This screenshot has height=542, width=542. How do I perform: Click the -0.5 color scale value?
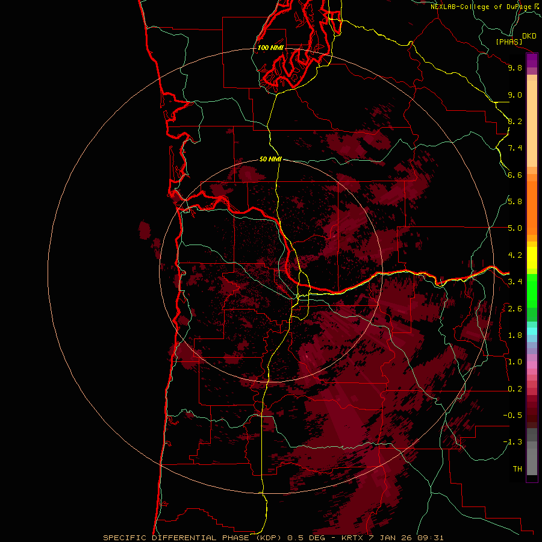click(512, 416)
